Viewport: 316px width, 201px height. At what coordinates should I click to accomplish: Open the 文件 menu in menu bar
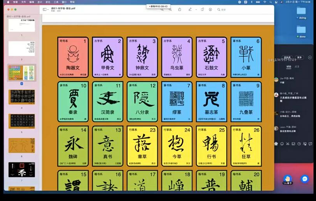coord(23,2)
